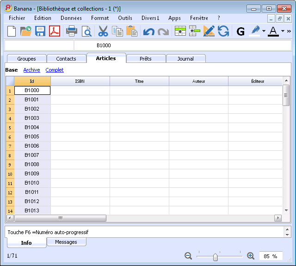Click the Id column header
The image size is (296, 266).
coord(32,81)
